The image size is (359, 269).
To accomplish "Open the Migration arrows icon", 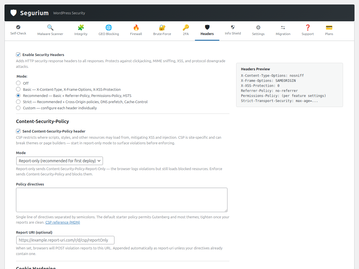I will [283, 27].
